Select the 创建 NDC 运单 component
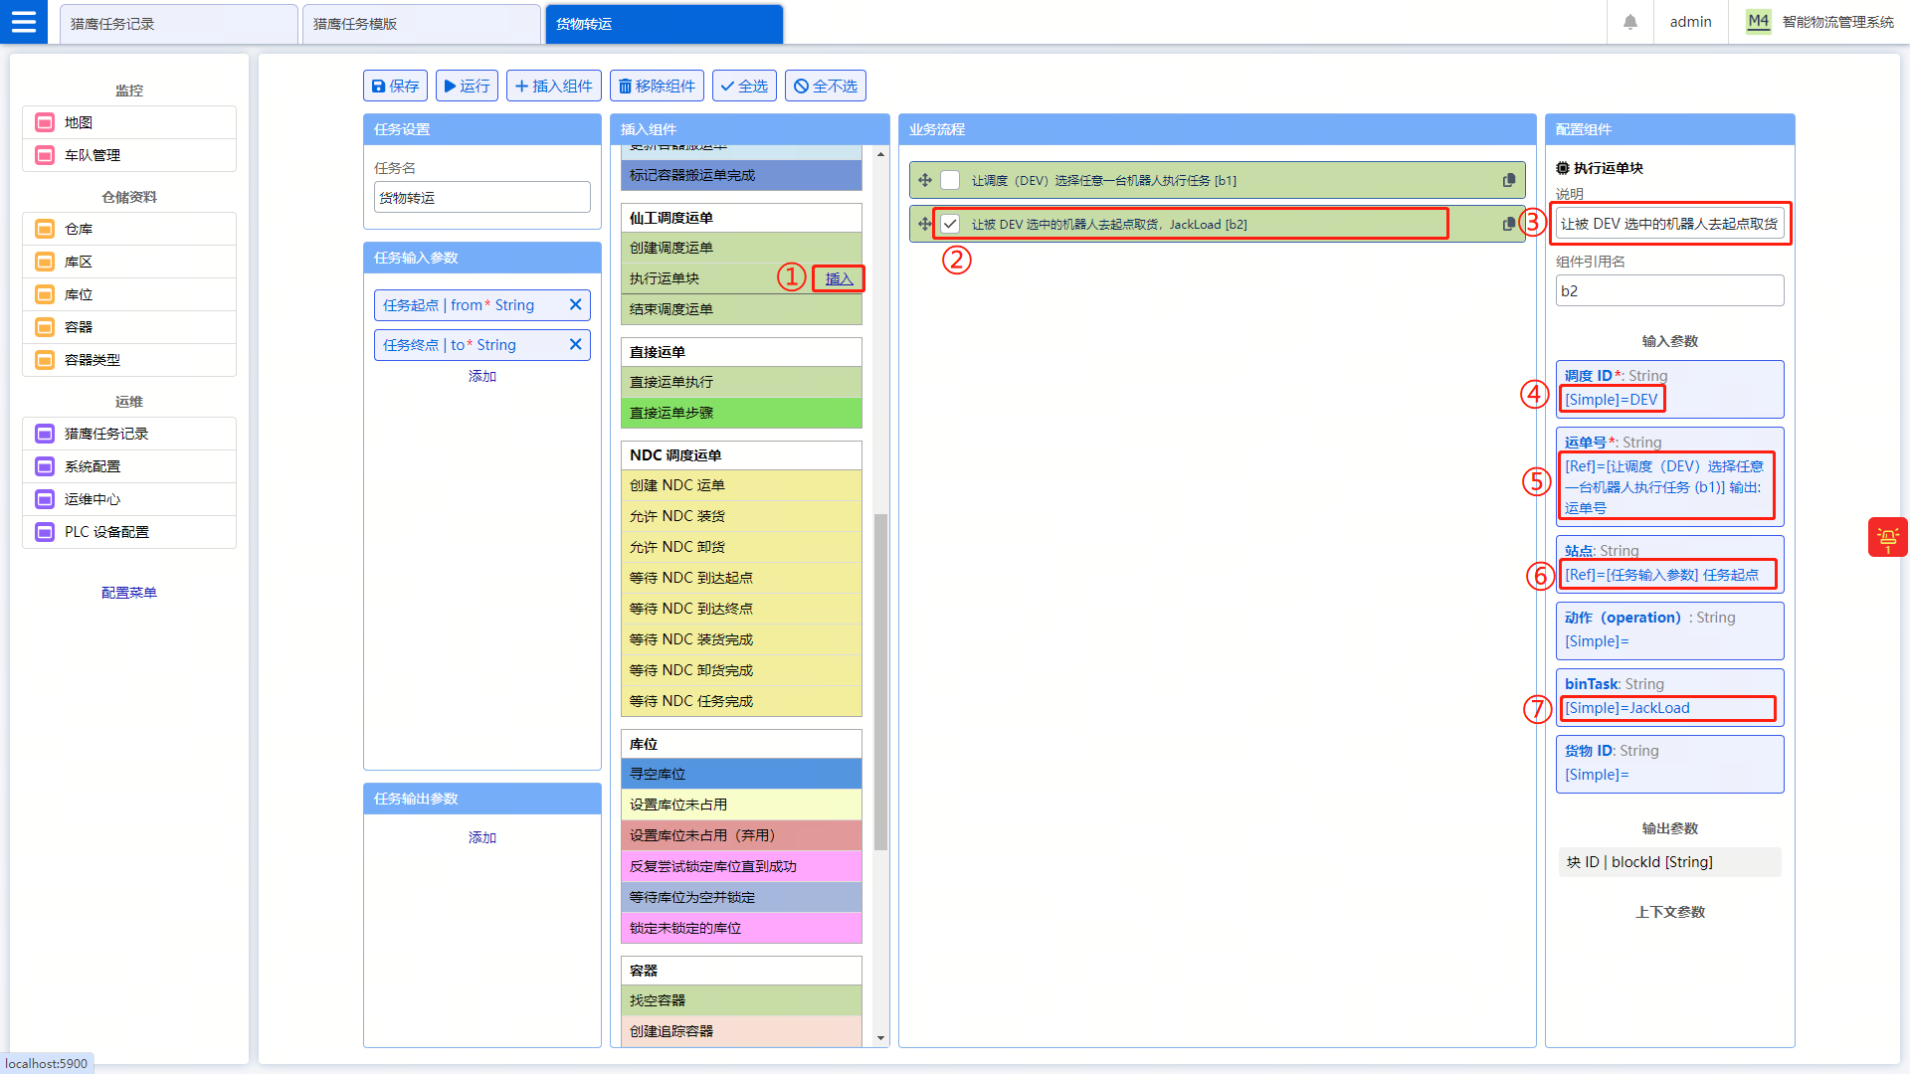 (741, 485)
